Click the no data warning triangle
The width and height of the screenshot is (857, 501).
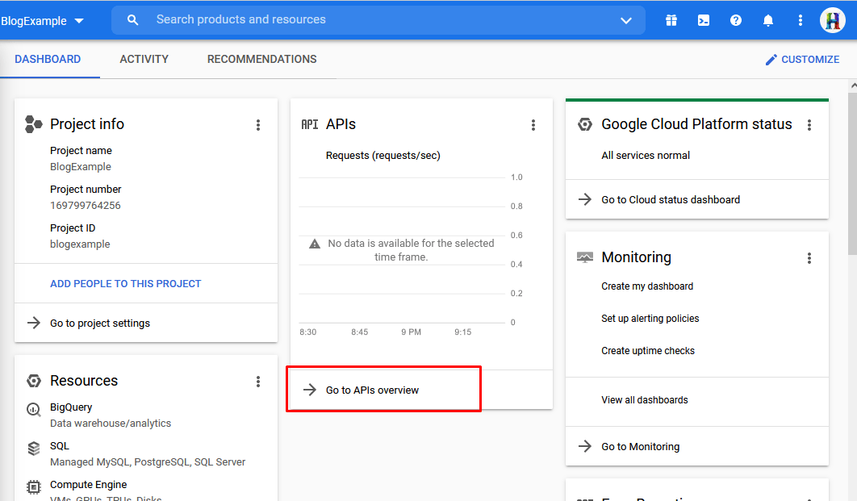pyautogui.click(x=315, y=244)
